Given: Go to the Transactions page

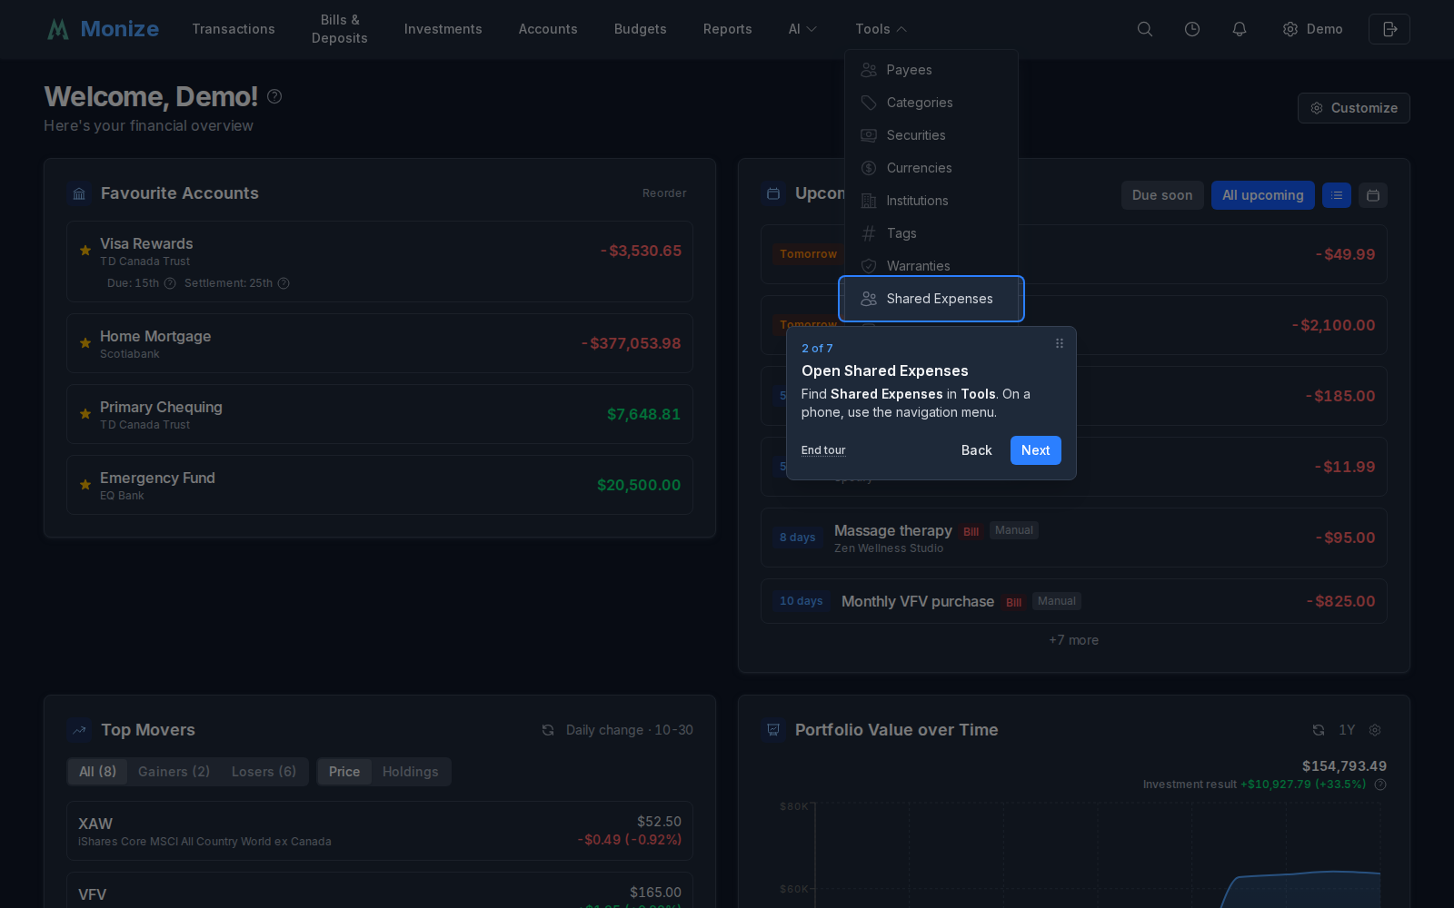Looking at the screenshot, I should pyautogui.click(x=234, y=29).
